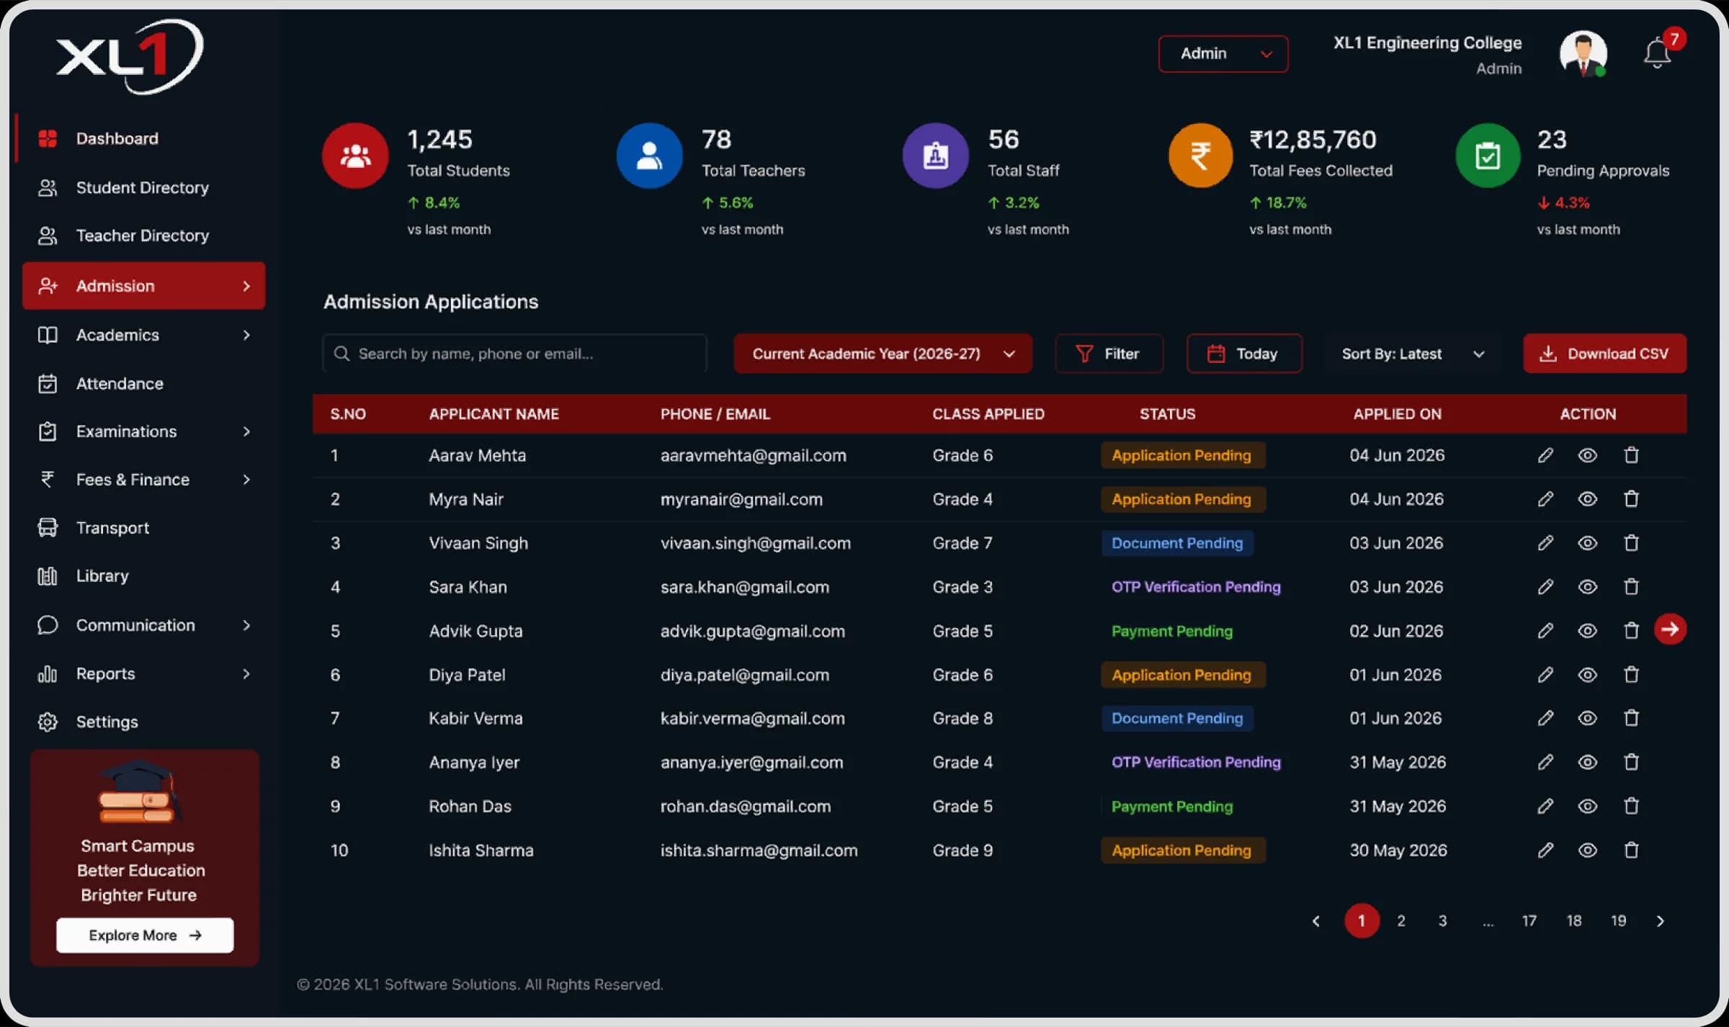Expand the Fees & Finance sidebar menu
The width and height of the screenshot is (1729, 1027).
[144, 480]
